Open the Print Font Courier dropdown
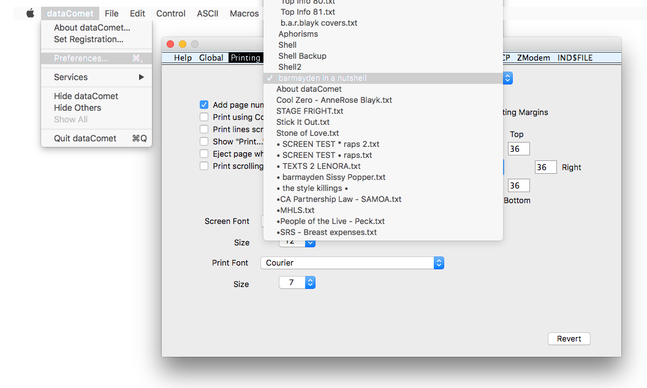This screenshot has height=388, width=647. pos(352,263)
